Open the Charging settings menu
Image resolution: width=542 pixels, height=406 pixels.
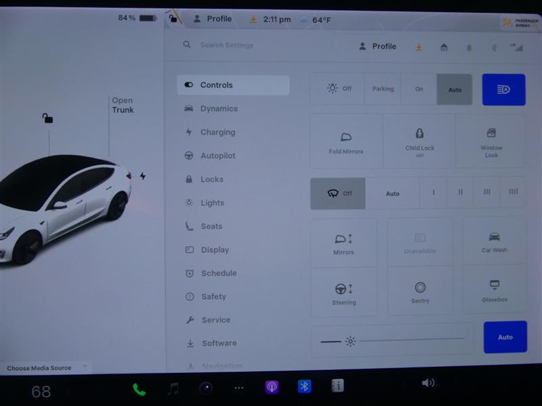(x=217, y=132)
